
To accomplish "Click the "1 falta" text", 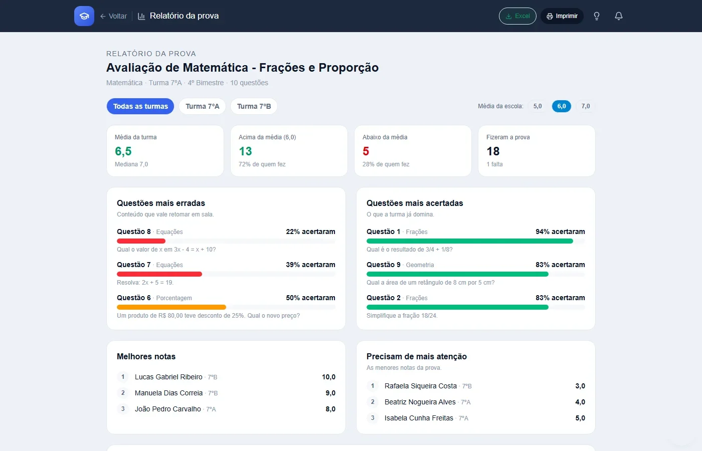I will click(x=494, y=164).
